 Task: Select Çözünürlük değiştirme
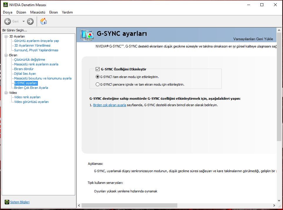pyautogui.click(x=30, y=60)
